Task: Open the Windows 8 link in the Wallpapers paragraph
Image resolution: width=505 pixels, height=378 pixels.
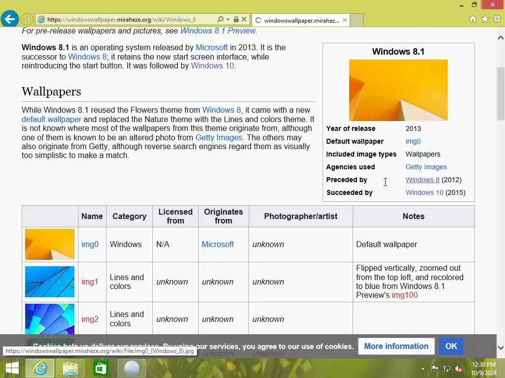Action: pos(221,110)
